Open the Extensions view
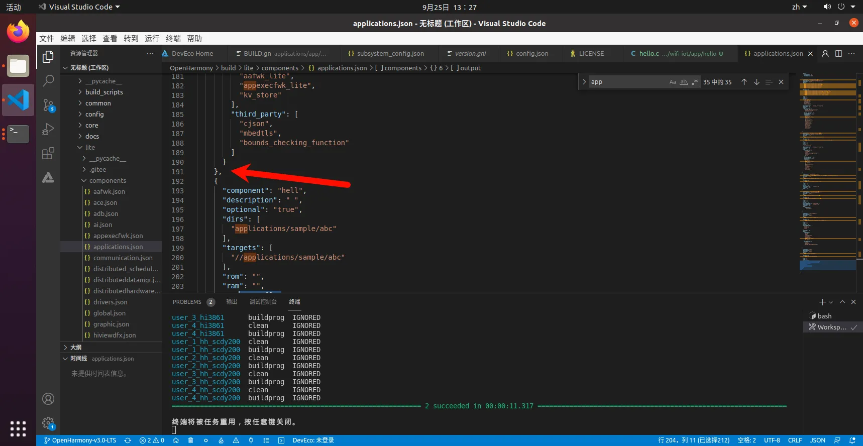This screenshot has width=863, height=446. [x=48, y=153]
